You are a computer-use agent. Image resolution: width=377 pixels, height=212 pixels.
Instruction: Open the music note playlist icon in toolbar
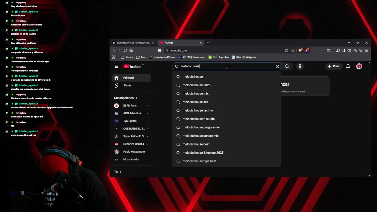click(x=338, y=50)
